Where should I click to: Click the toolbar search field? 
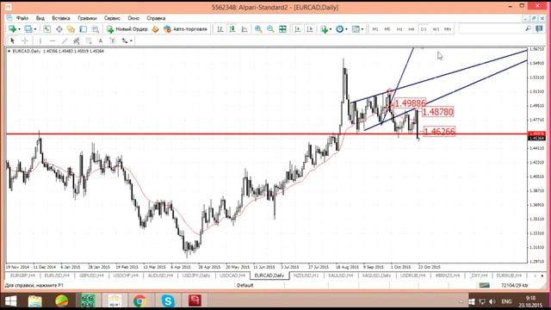click(x=492, y=29)
